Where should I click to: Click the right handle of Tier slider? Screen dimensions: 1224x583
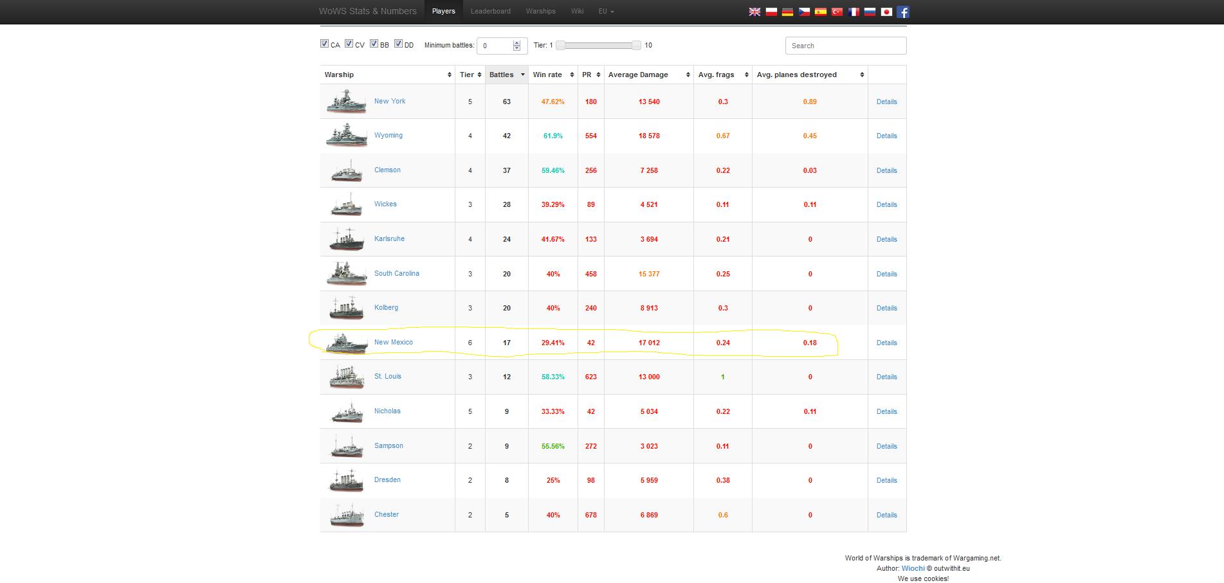coord(637,45)
